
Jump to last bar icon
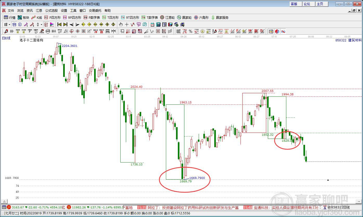(x=65, y=24)
